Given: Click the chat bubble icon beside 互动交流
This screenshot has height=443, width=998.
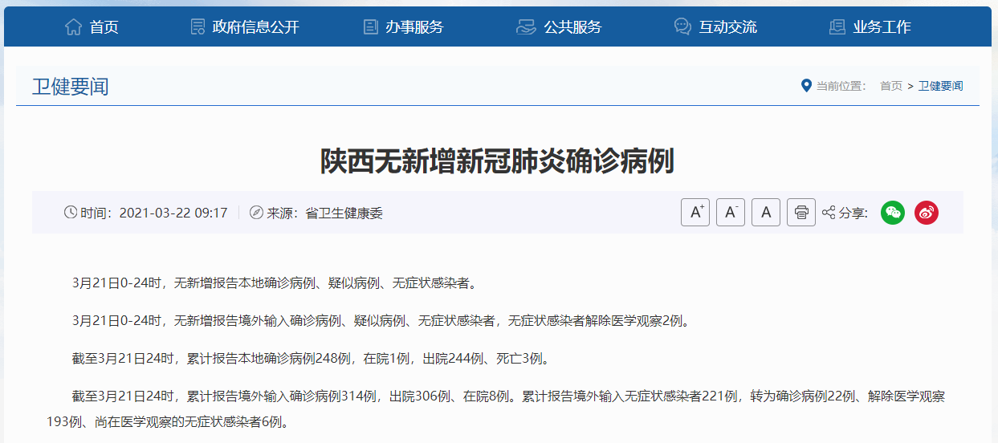Looking at the screenshot, I should [x=682, y=27].
